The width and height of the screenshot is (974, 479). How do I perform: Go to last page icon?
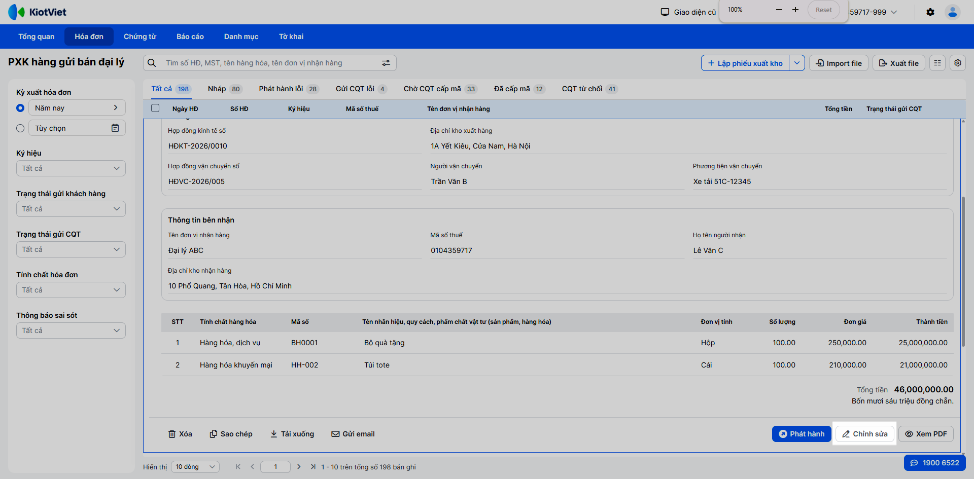pos(313,467)
